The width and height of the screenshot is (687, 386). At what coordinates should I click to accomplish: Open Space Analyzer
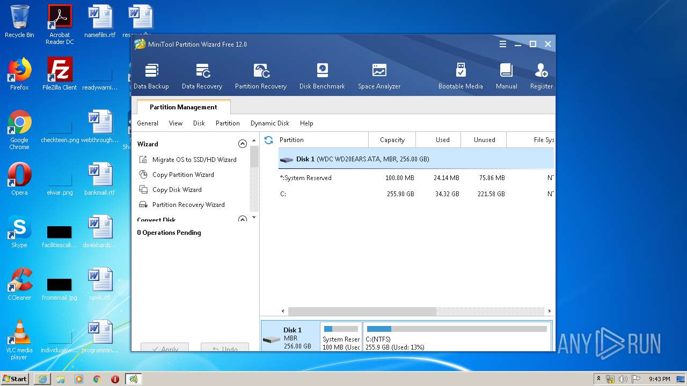(x=379, y=76)
